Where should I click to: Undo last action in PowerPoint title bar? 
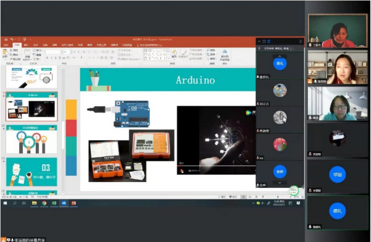click(x=12, y=40)
